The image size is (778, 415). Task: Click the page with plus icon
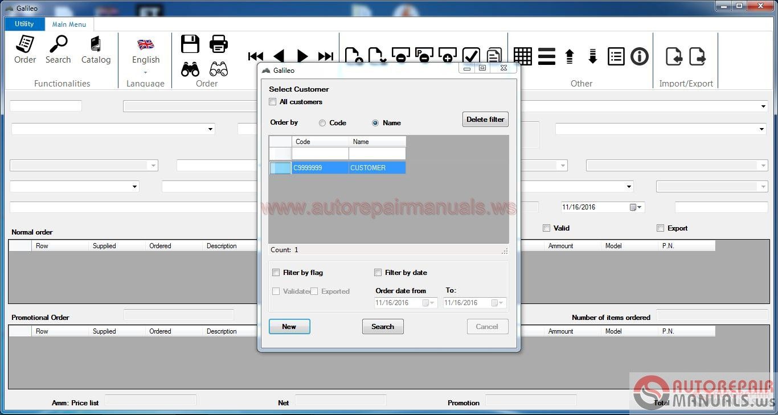(x=354, y=55)
